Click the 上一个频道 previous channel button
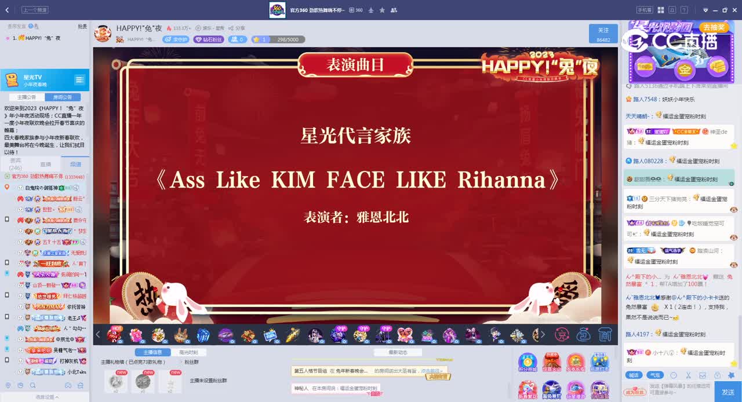Screen dimensions: 742x402 pos(35,10)
